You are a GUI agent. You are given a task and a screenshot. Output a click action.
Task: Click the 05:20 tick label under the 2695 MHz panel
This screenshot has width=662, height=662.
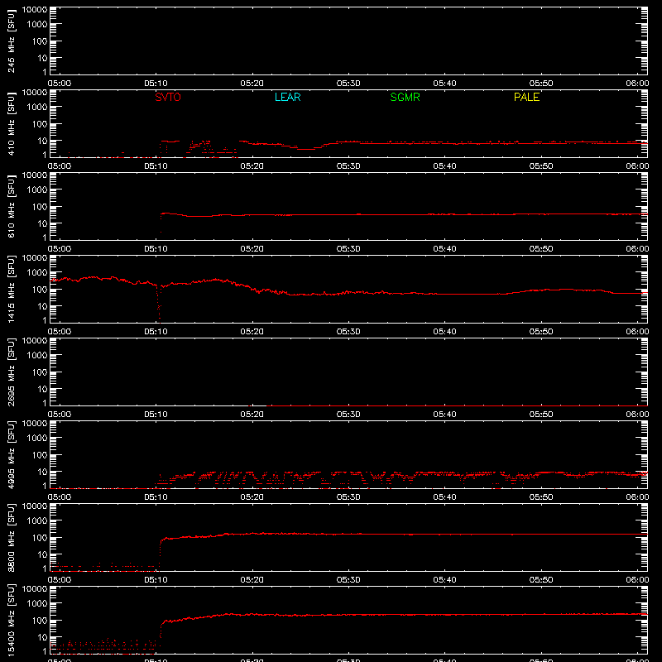(252, 415)
